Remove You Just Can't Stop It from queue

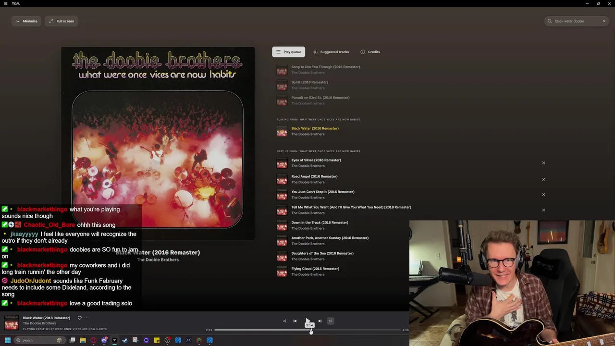click(x=543, y=195)
